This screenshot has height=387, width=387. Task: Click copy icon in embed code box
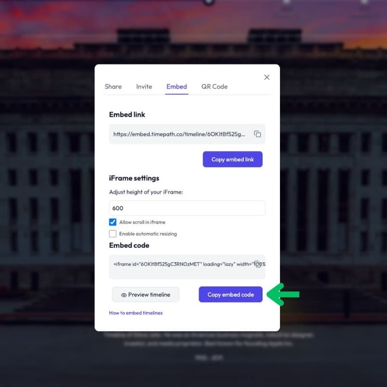[258, 264]
